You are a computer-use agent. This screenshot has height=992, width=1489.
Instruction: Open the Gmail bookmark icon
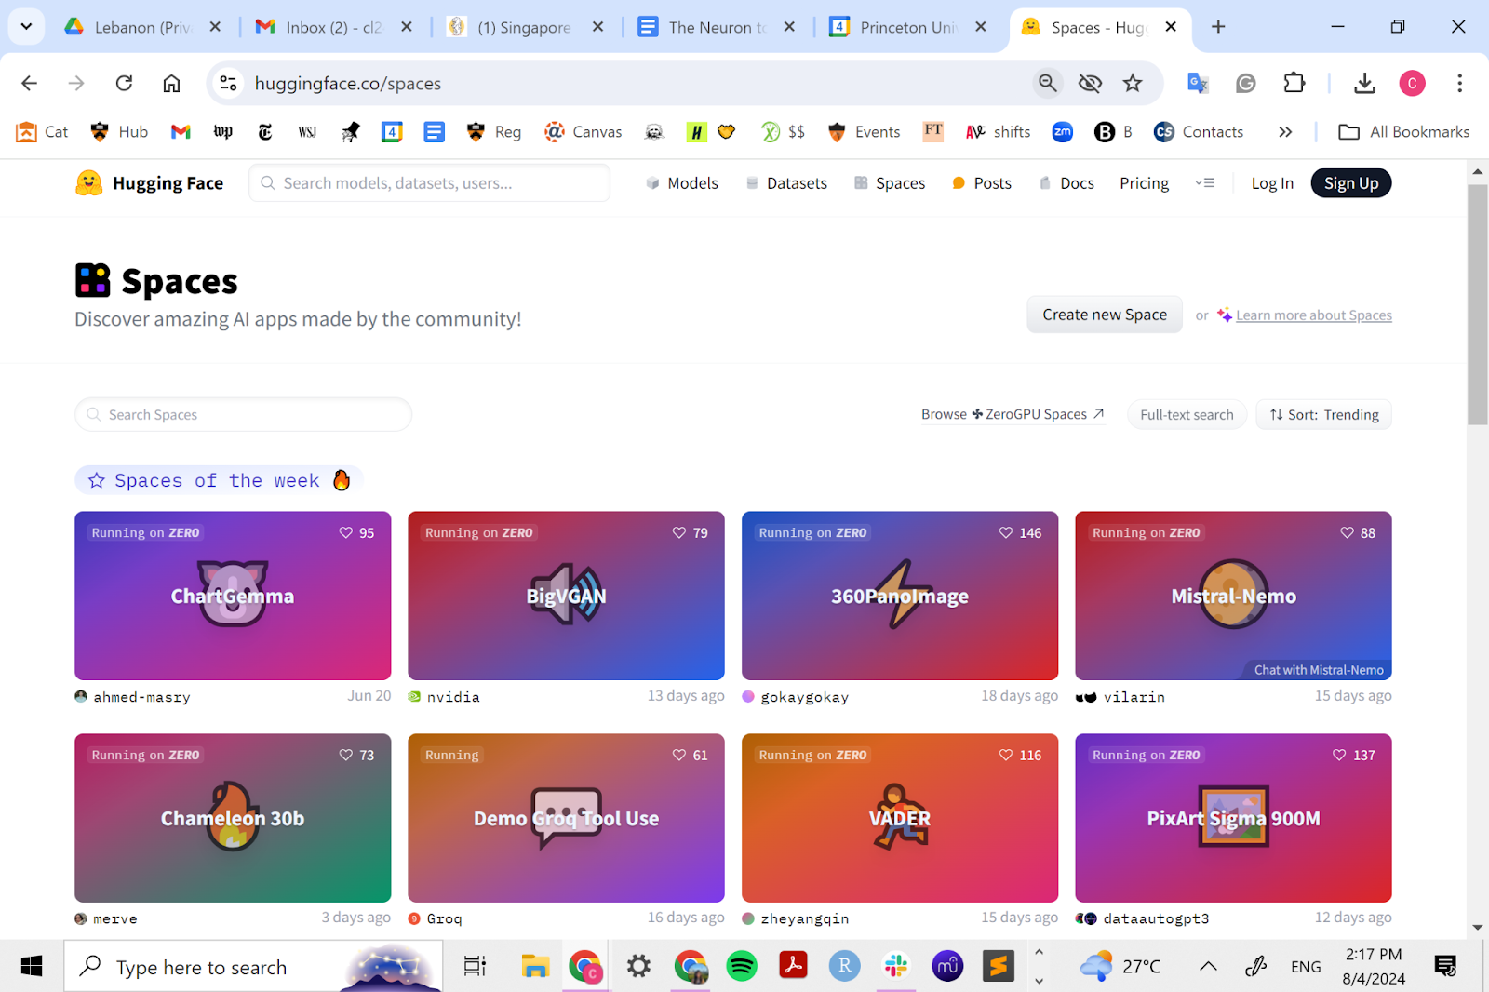coord(181,132)
